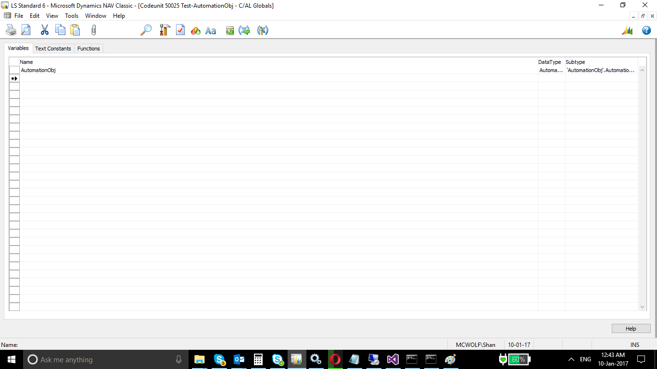This screenshot has height=369, width=657.
Task: Click the Aa font icon
Action: coord(211,31)
